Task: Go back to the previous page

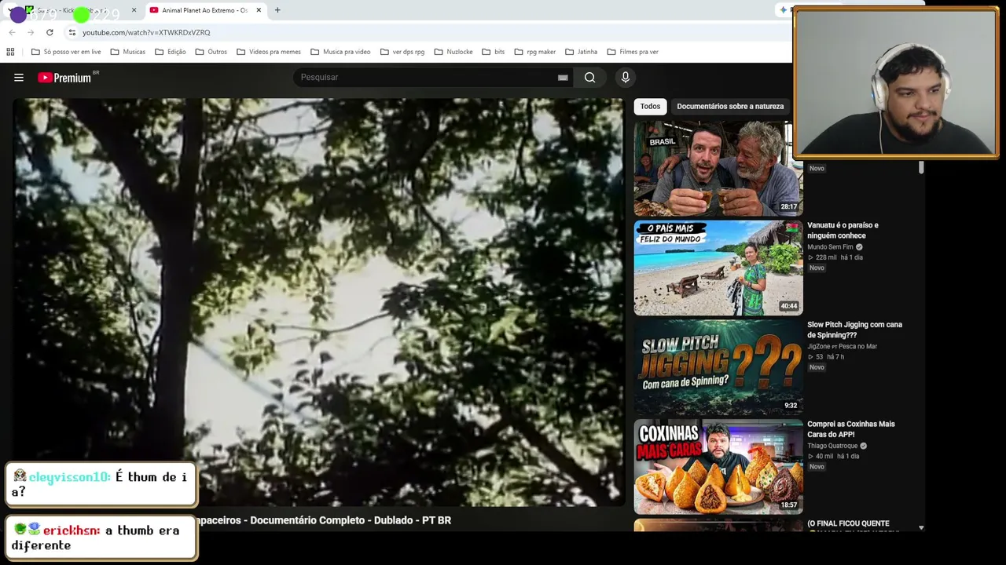Action: tap(12, 32)
